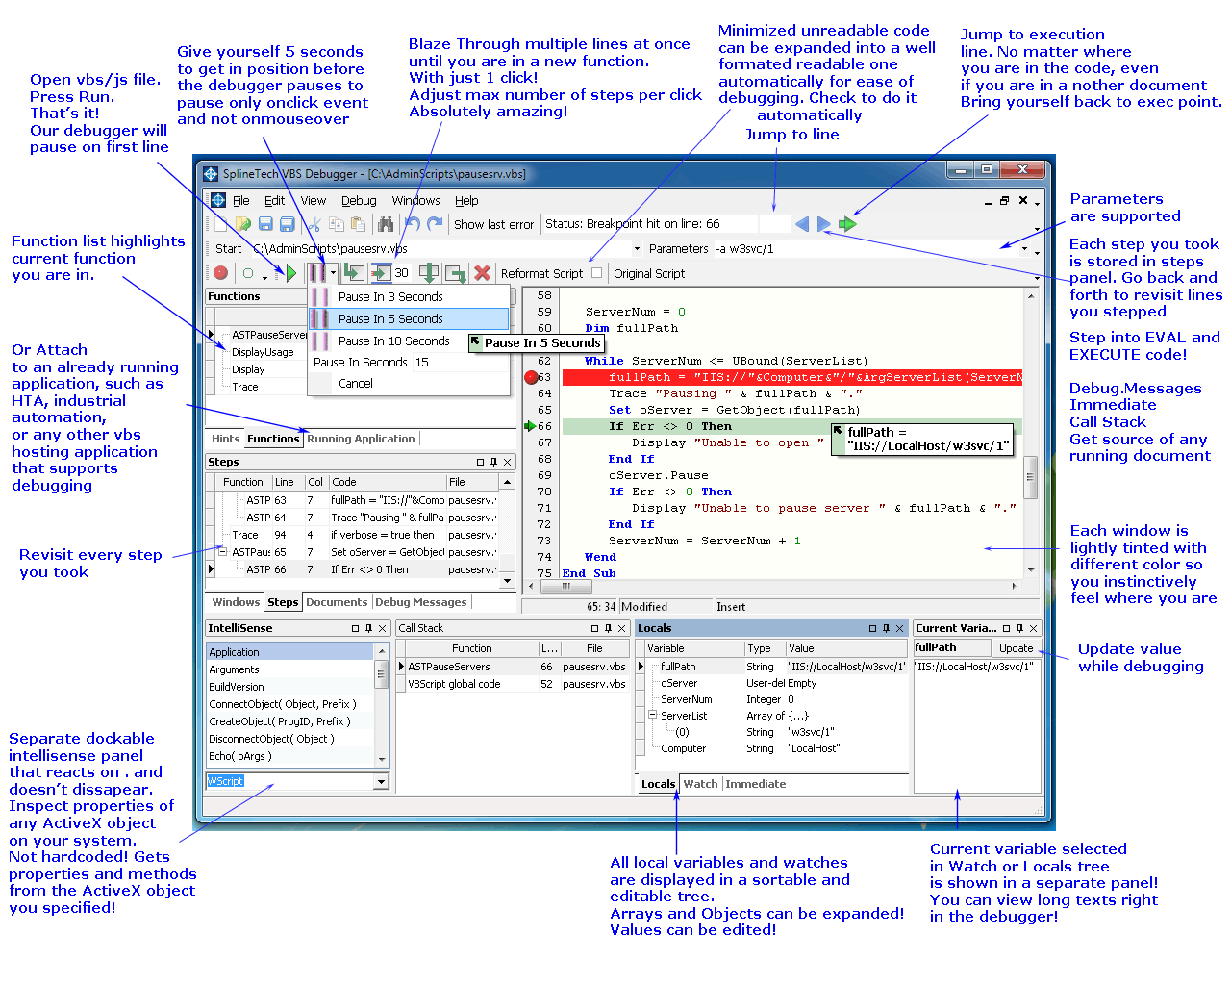Image resolution: width=1231 pixels, height=985 pixels.
Task: Switch to the Watch tab
Action: pos(700,784)
